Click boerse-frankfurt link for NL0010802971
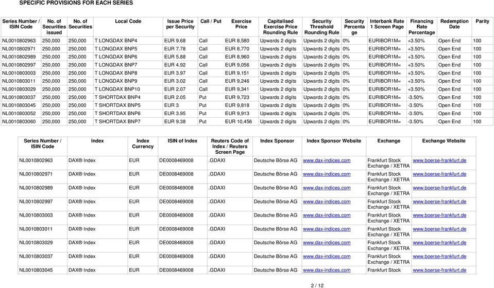The width and height of the screenshot is (494, 288). 439,174
